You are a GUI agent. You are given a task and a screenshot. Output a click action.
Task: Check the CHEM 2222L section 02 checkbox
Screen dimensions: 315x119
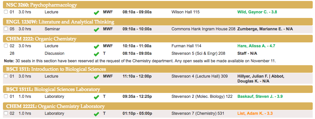6,113
